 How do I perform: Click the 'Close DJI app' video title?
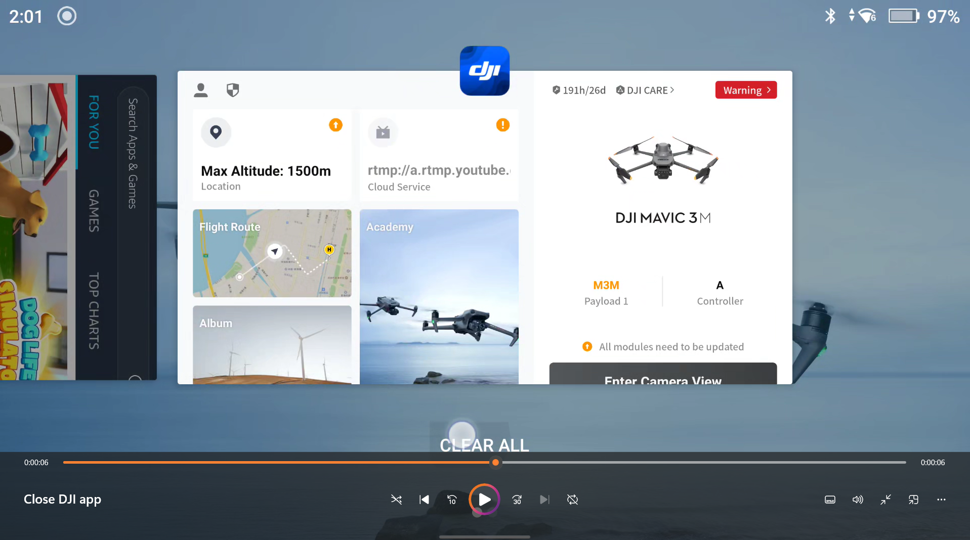[x=62, y=500]
